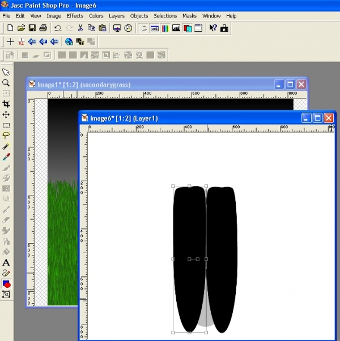This screenshot has width=340, height=341.
Task: Select the rectangular Selection tool
Action: (x=6, y=125)
